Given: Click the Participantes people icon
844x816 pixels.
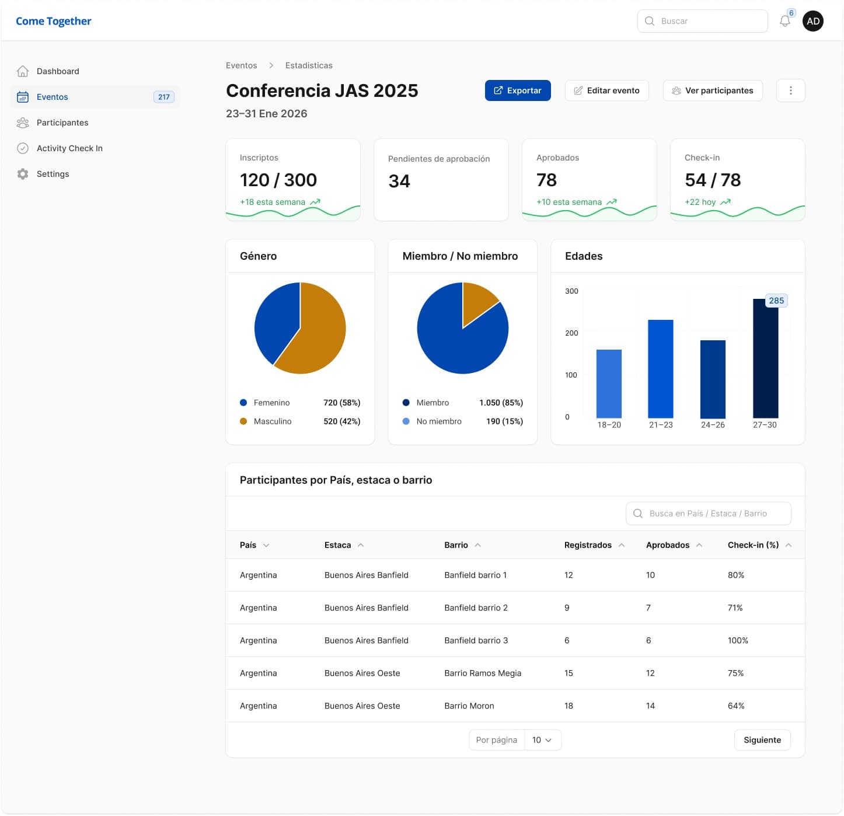Looking at the screenshot, I should [23, 123].
